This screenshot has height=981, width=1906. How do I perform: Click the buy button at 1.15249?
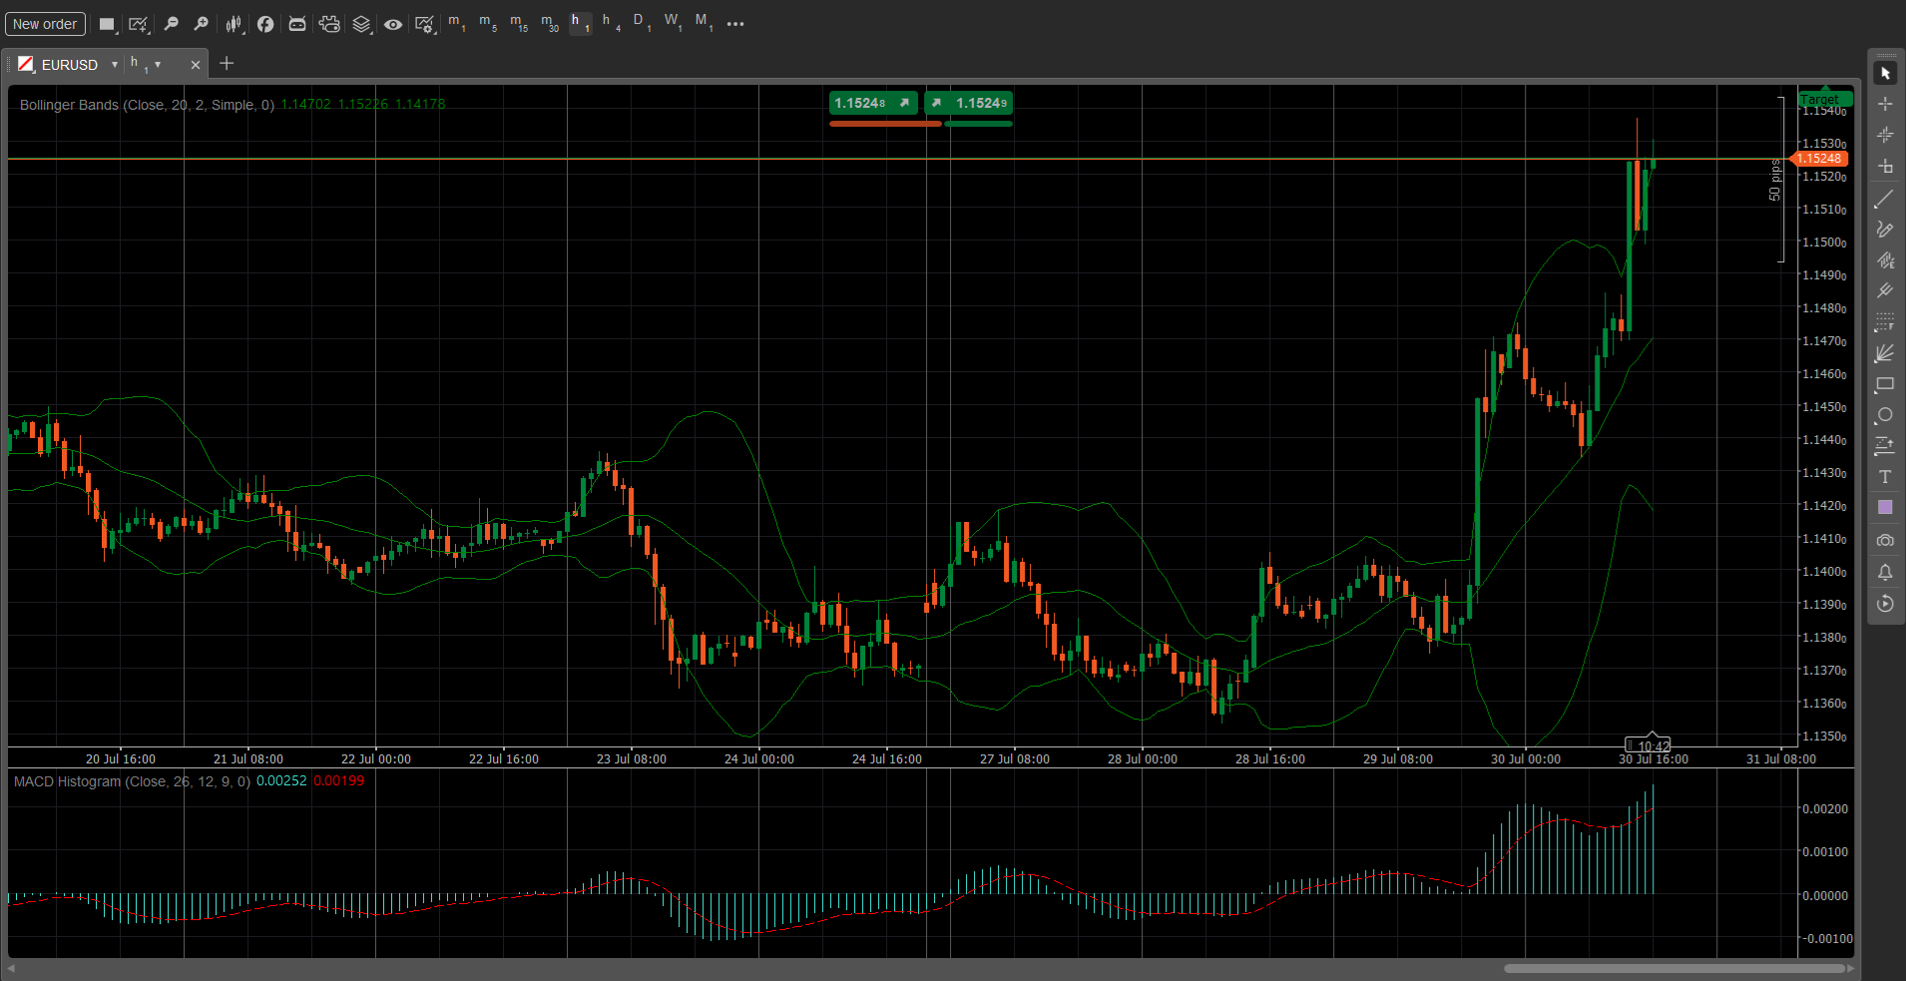968,103
